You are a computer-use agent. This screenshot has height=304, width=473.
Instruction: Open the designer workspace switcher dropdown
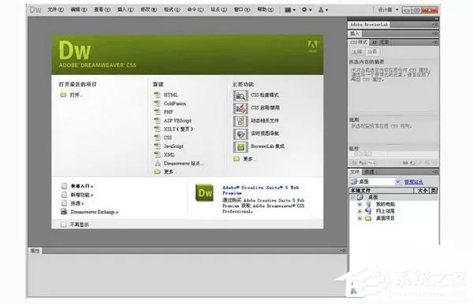[388, 10]
